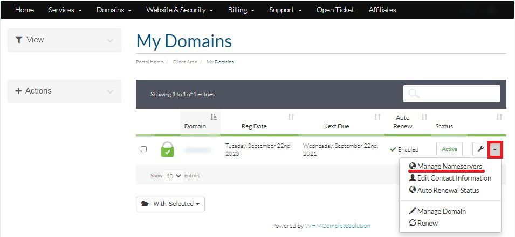Screen dimensions: 515x237
Task: Choose Edit Contact Information menu entry
Action: point(454,178)
